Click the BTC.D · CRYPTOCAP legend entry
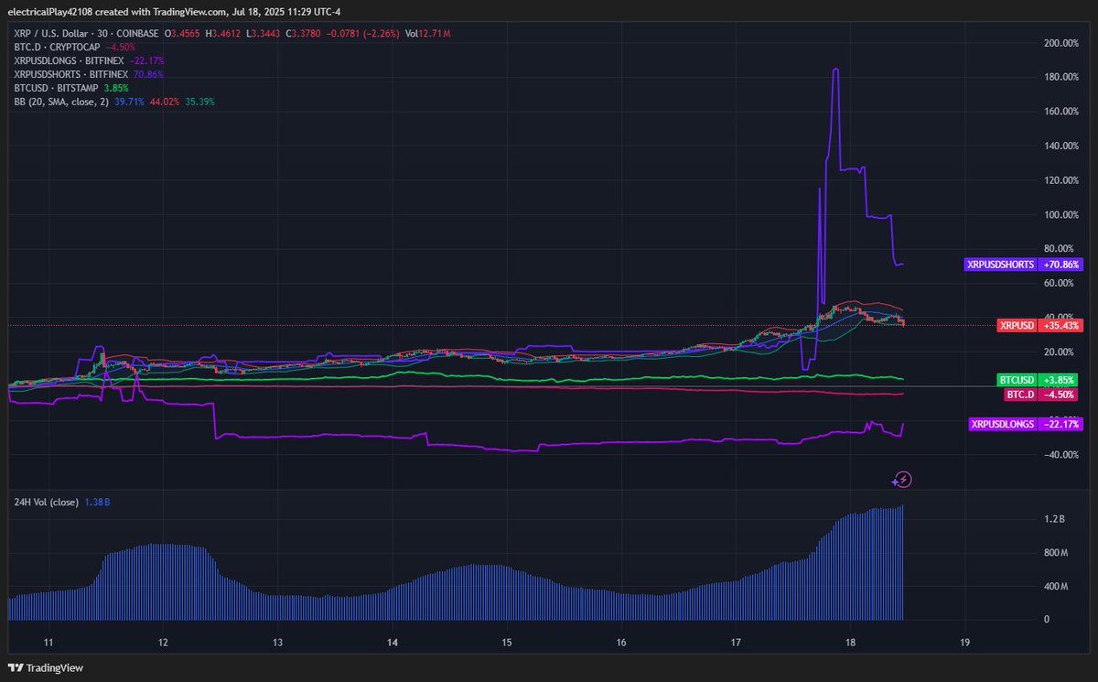This screenshot has width=1098, height=682. point(58,47)
